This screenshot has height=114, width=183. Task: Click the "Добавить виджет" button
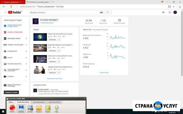click(x=120, y=22)
